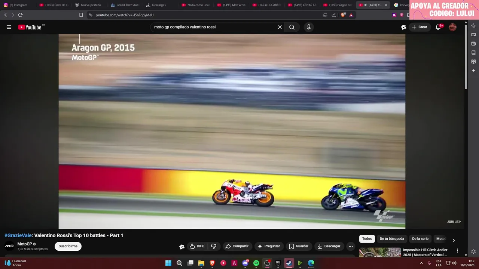479x269 pixels.
Task: Switch to the Grand Theft Auto tab
Action: tap(125, 5)
